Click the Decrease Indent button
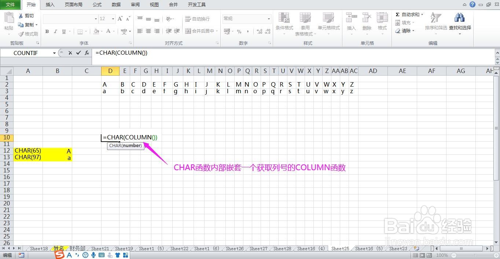500x259 pixels. (169, 31)
